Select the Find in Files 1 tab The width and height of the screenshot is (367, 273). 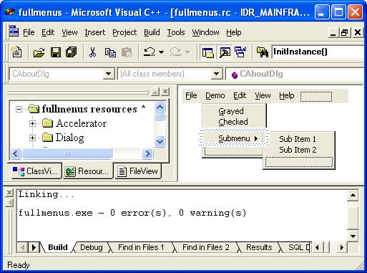[x=141, y=247]
